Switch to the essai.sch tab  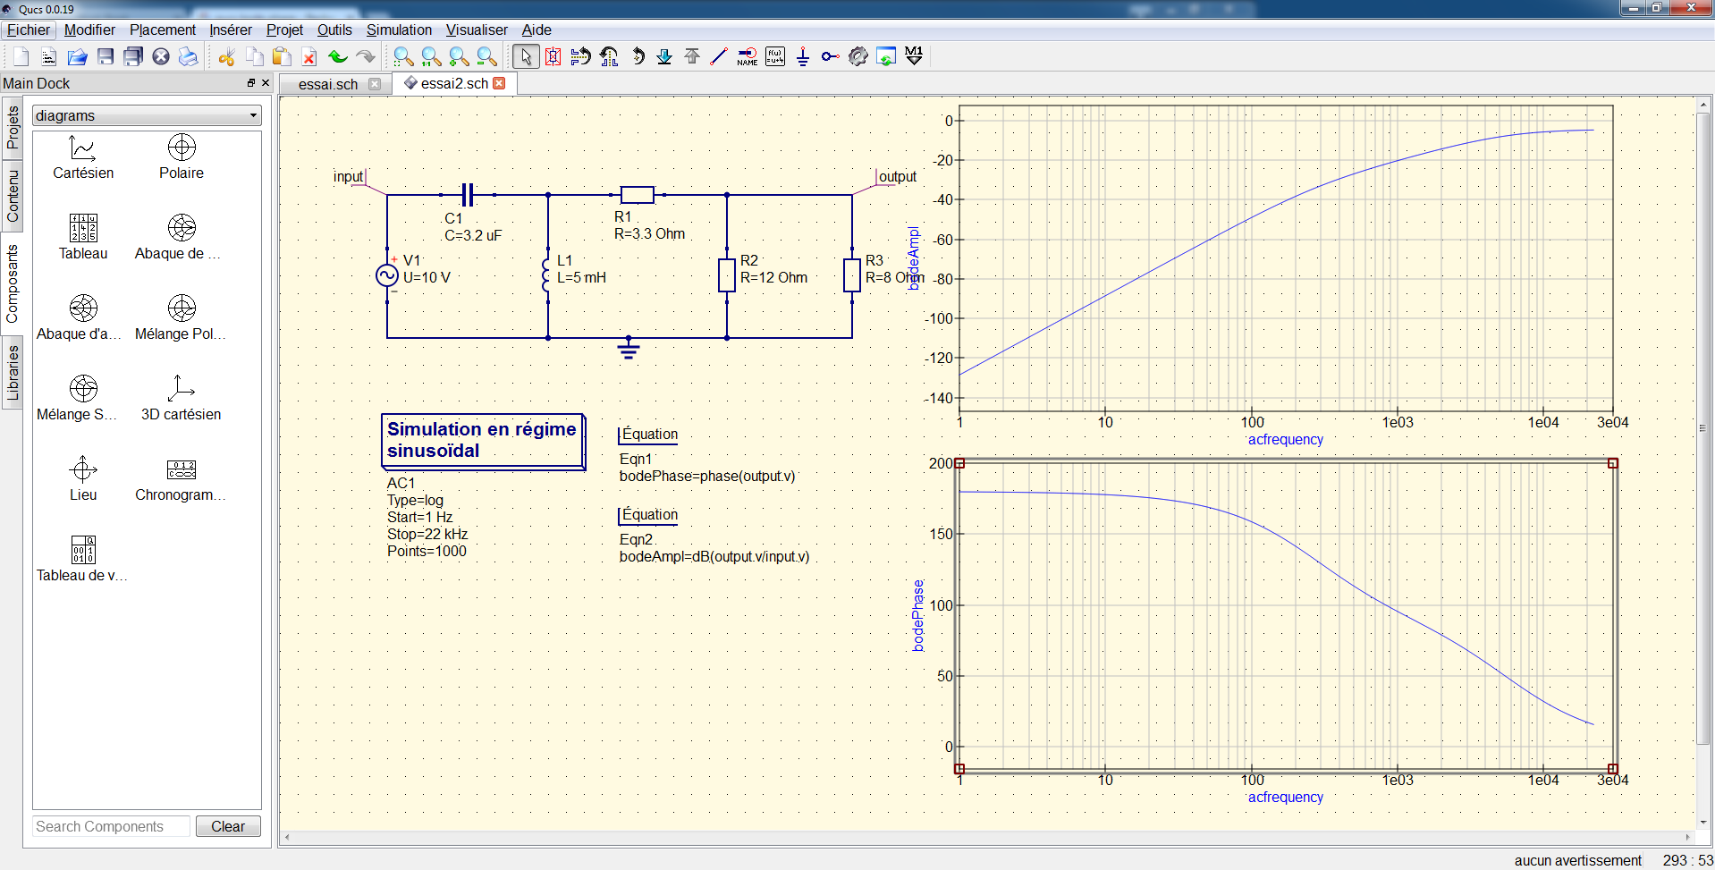click(328, 84)
